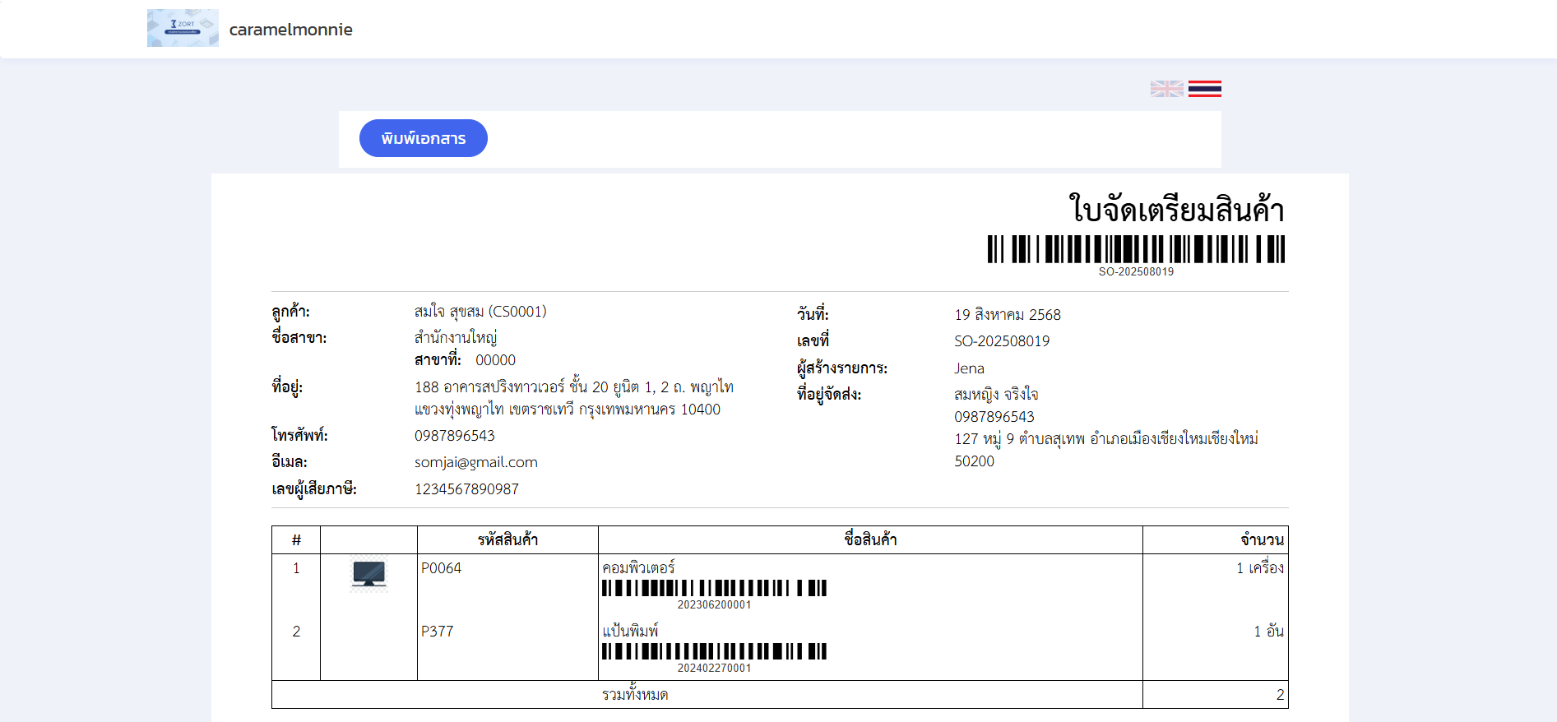Click branch number 00000
The width and height of the screenshot is (1557, 722).
click(495, 360)
